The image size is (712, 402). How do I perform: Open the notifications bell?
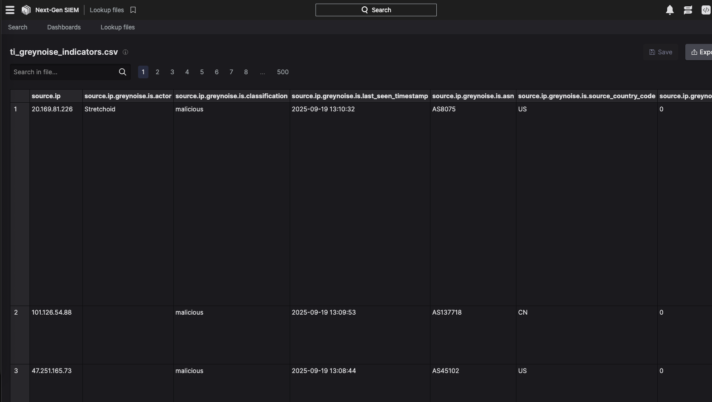click(670, 10)
